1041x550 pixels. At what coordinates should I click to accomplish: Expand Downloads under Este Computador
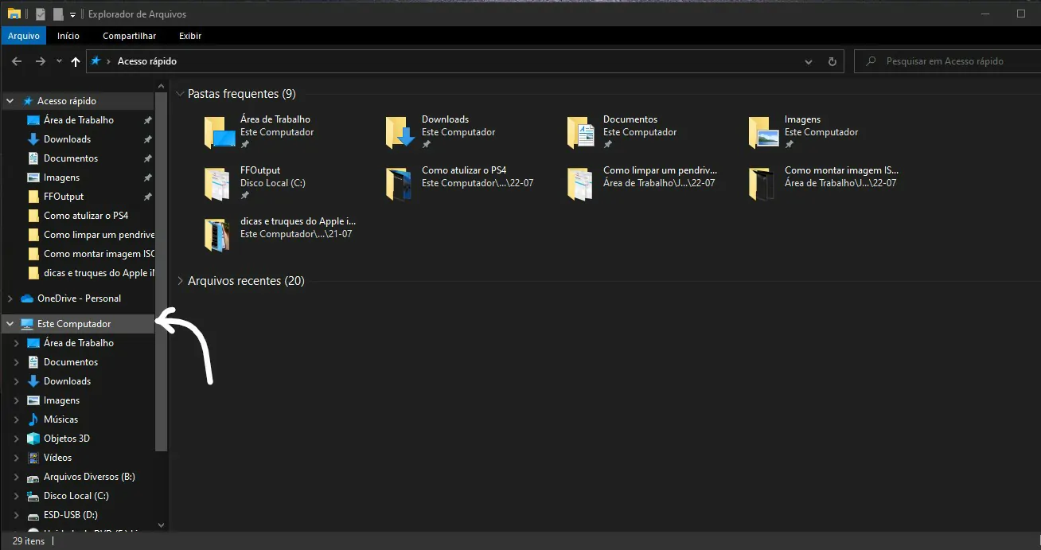[17, 381]
